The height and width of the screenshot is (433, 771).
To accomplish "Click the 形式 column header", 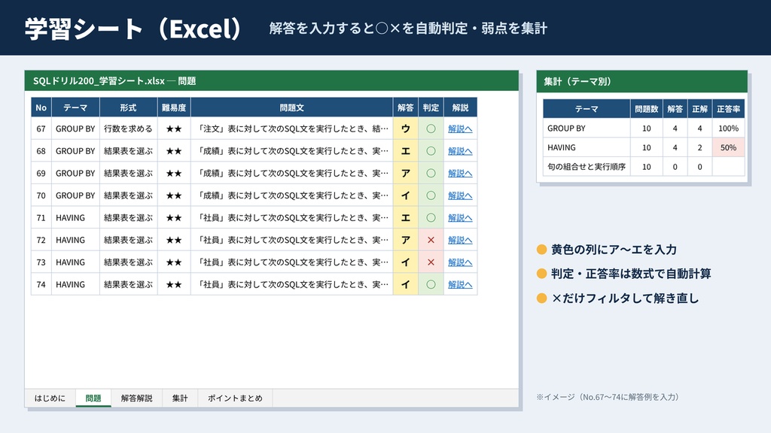I will tap(128, 107).
